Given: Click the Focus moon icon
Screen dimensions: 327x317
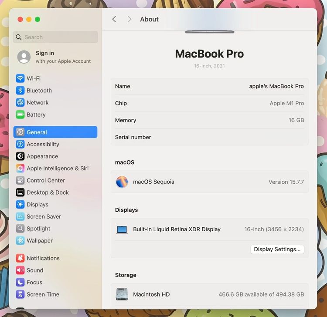Looking at the screenshot, I should pos(20,283).
